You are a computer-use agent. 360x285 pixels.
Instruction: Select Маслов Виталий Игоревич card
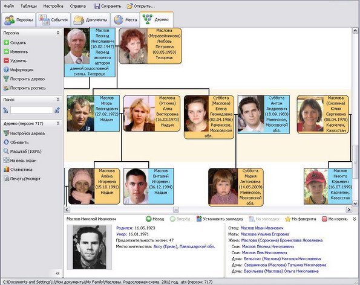(x=149, y=186)
